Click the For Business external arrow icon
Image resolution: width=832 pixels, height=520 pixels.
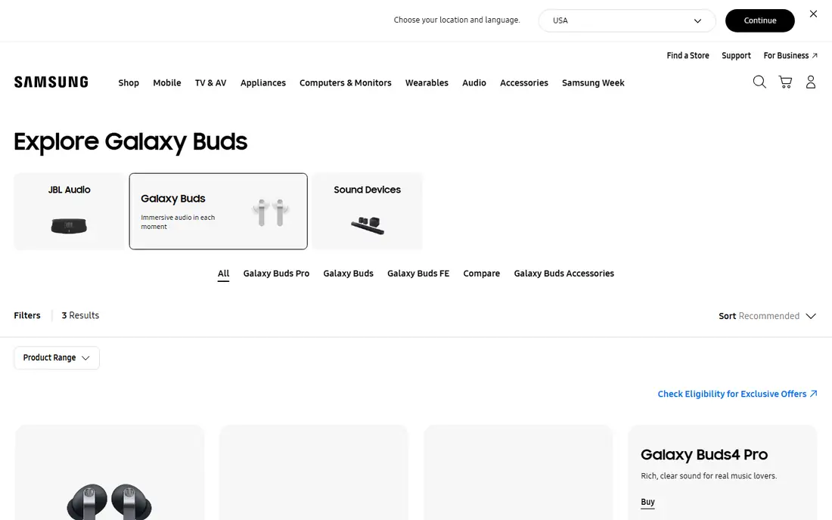click(815, 56)
